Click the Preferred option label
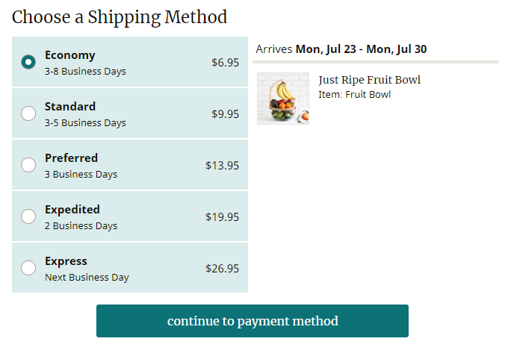The width and height of the screenshot is (505, 359). pos(71,158)
